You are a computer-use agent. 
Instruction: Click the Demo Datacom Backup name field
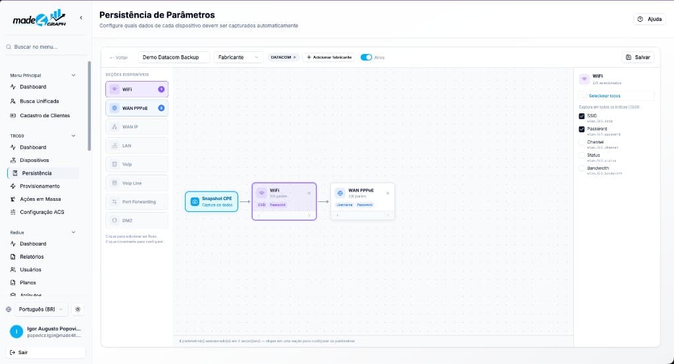point(174,57)
